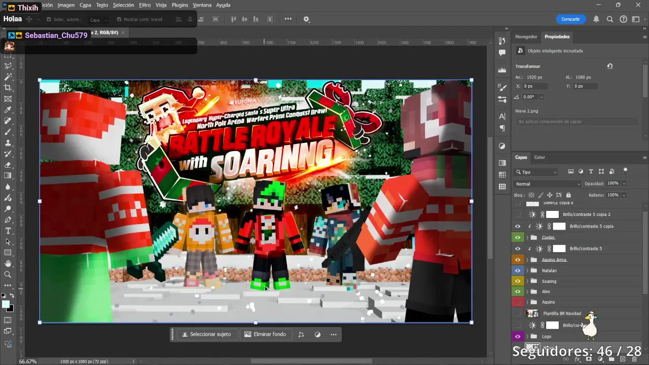This screenshot has height=365, width=649.
Task: Switch to the Navegador tab
Action: pyautogui.click(x=526, y=36)
